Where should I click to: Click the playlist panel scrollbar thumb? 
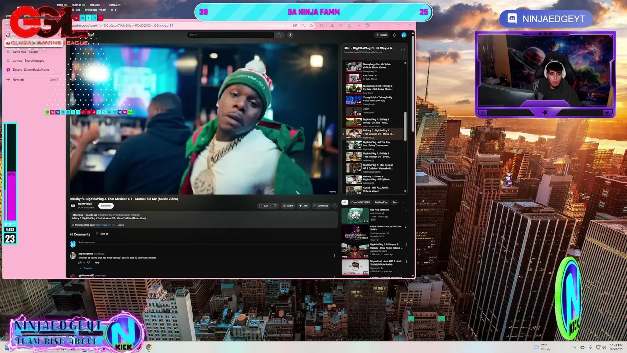405,126
